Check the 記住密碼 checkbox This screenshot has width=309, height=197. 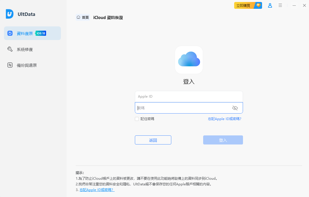(137, 119)
